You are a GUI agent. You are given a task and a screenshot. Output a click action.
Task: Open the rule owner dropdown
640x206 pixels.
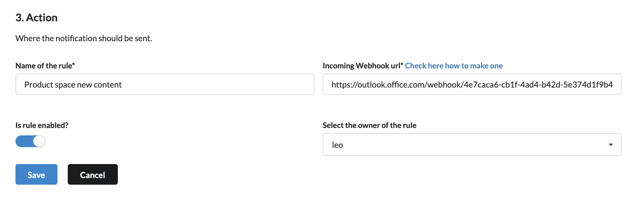click(471, 145)
